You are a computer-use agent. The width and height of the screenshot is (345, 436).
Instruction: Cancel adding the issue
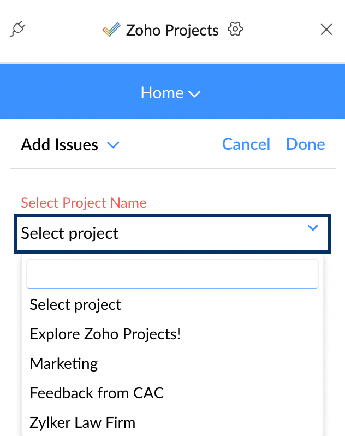tap(246, 144)
